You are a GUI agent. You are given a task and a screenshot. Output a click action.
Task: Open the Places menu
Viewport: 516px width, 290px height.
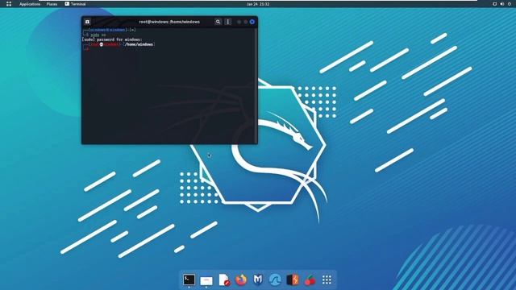tap(52, 4)
